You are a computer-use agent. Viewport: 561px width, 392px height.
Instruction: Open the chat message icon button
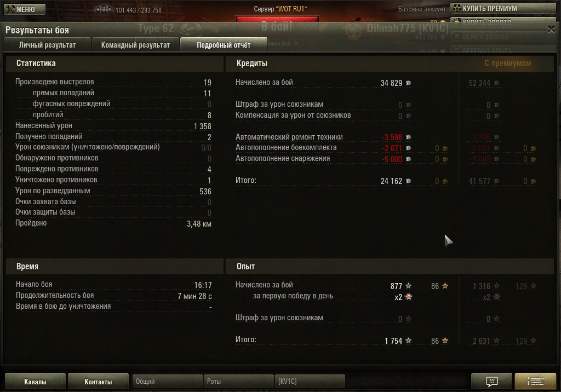(x=491, y=381)
